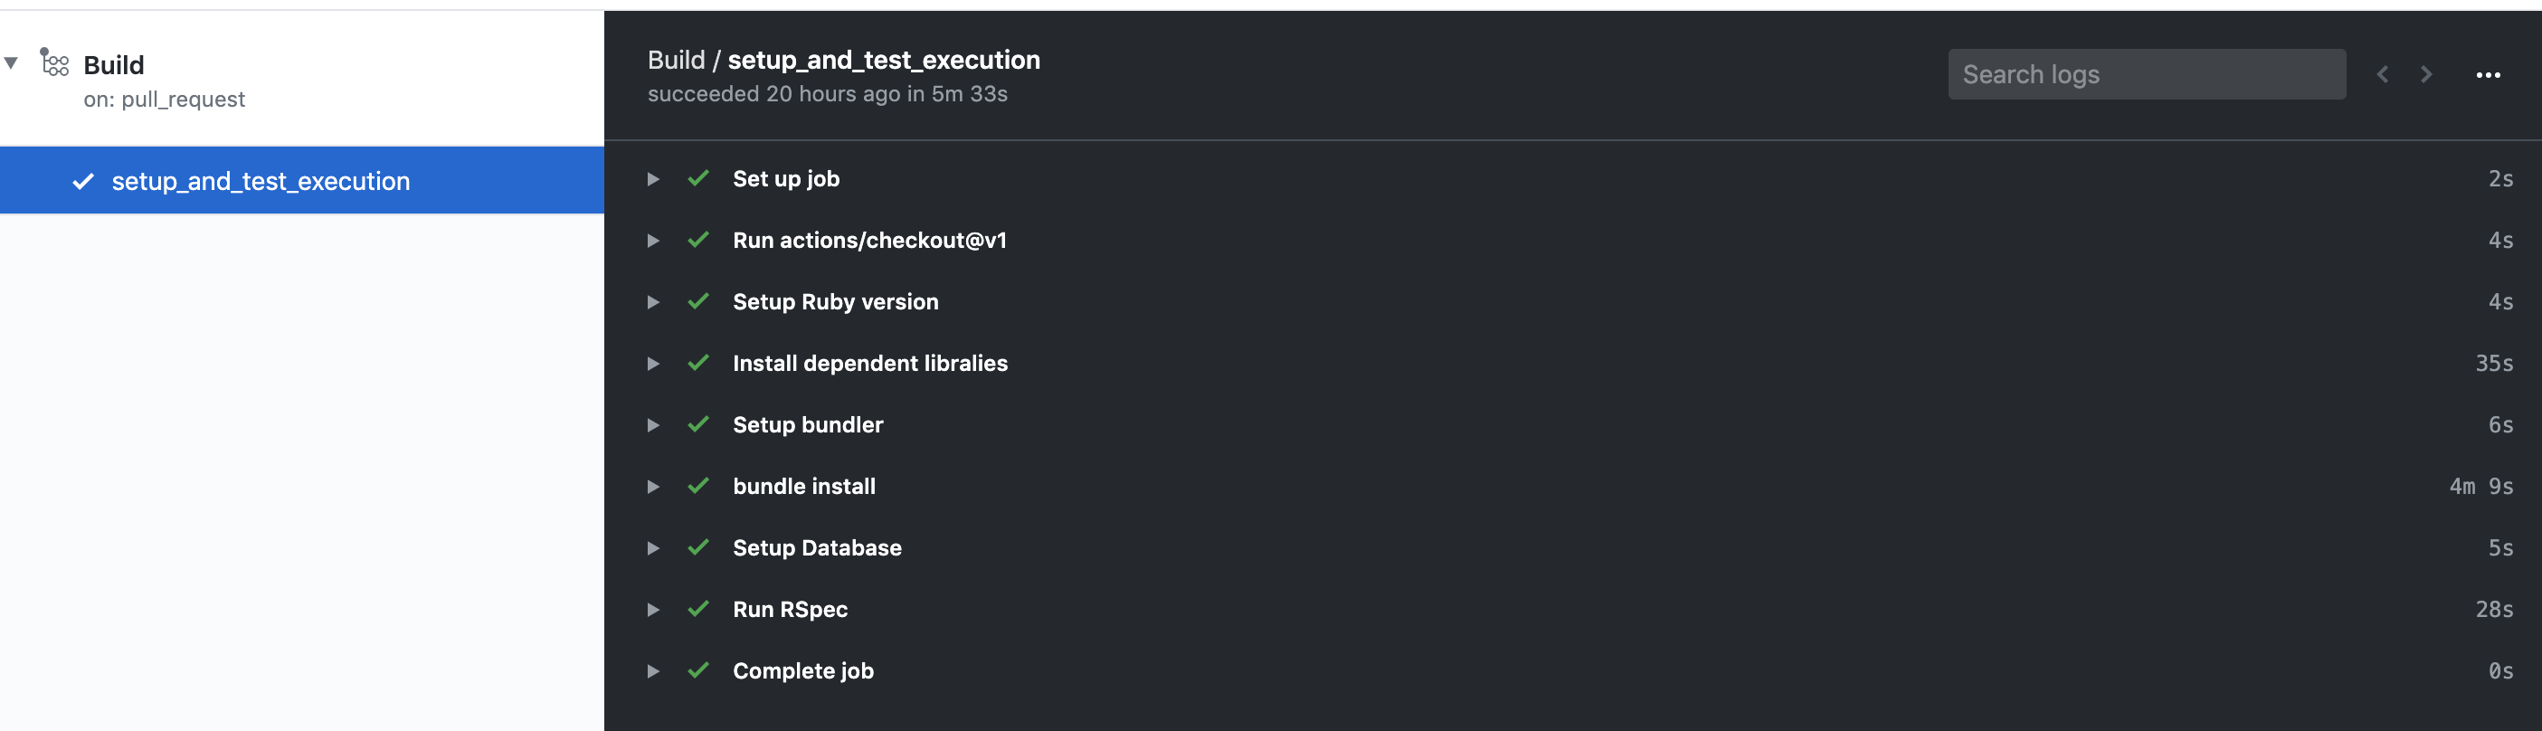Click the Install dependent libralies step name
Viewport: 2542px width, 731px height.
tap(869, 362)
